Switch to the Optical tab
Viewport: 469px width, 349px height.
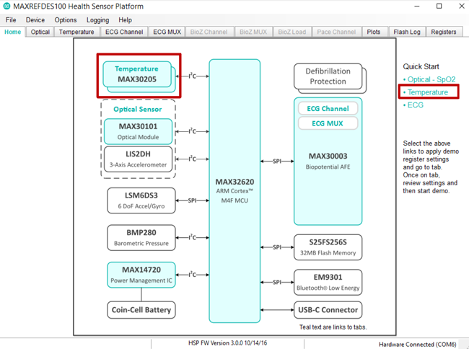[40, 32]
